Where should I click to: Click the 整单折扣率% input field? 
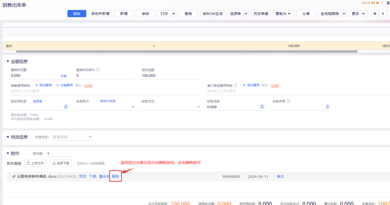click(x=105, y=76)
